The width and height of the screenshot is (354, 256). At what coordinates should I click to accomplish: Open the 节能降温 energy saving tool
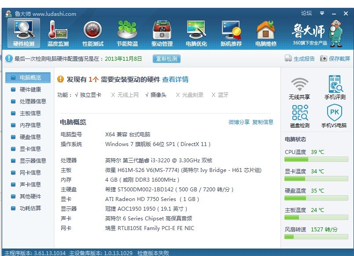(x=127, y=33)
